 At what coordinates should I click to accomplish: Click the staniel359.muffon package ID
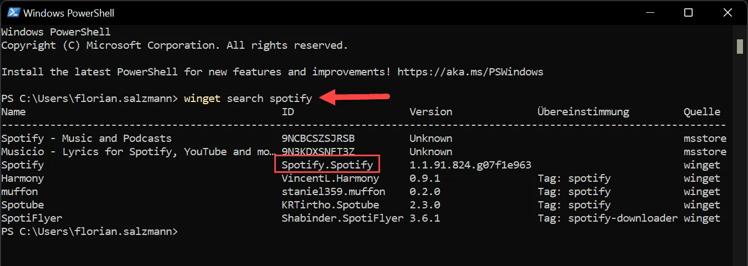(x=333, y=192)
